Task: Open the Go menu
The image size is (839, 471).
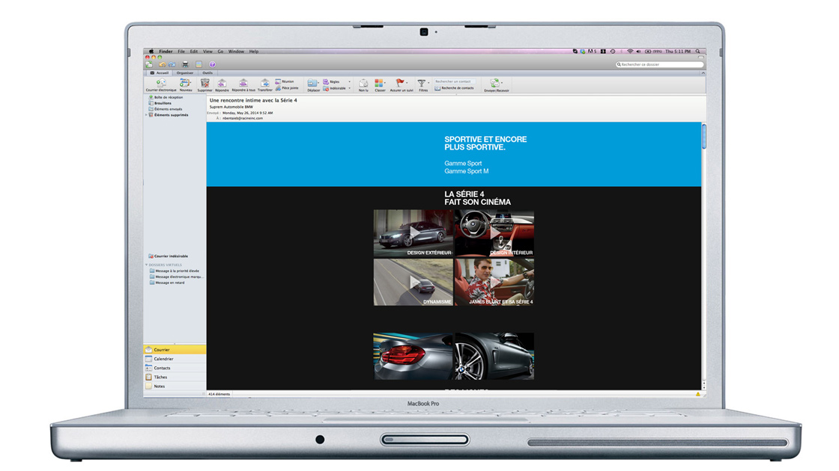Action: point(220,52)
